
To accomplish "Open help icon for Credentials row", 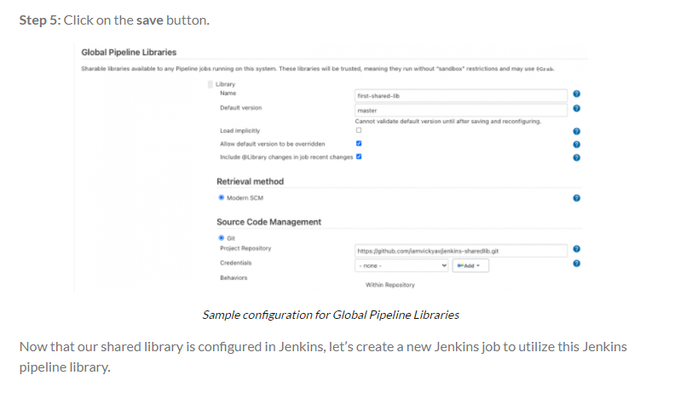I will (576, 264).
